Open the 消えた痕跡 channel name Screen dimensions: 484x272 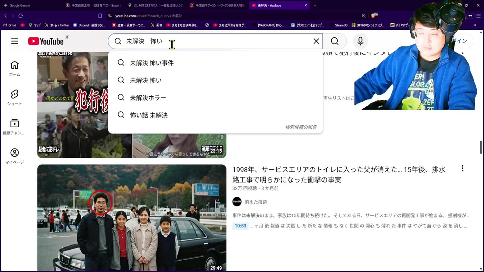(x=256, y=202)
